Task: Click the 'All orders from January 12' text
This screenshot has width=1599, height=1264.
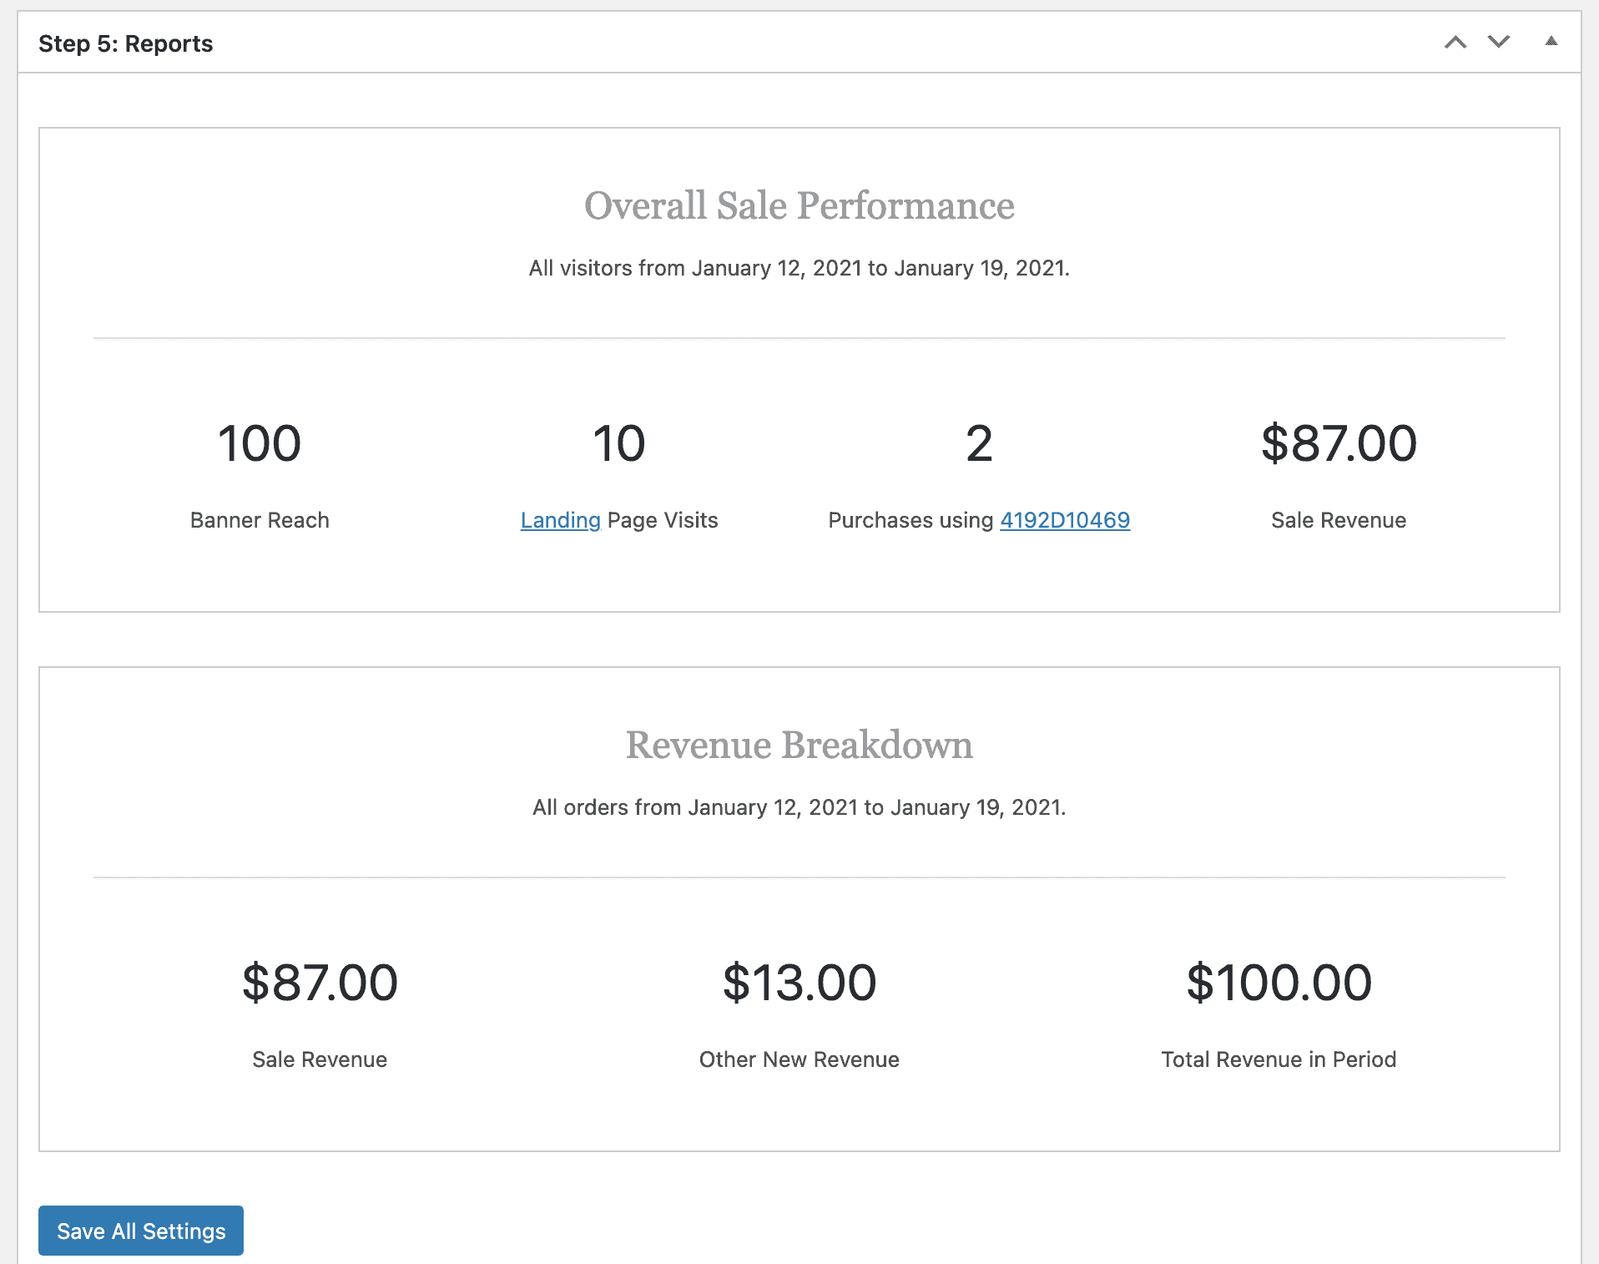Action: click(x=799, y=807)
